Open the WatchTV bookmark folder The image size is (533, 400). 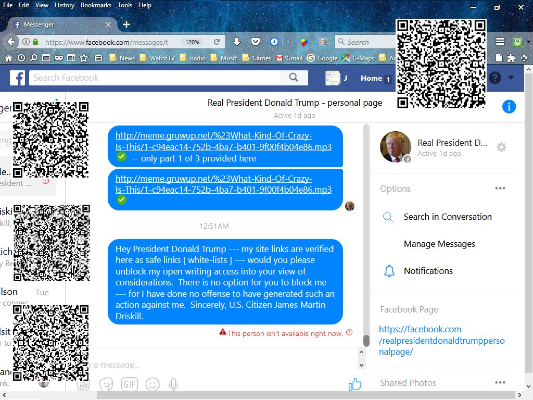pos(157,58)
